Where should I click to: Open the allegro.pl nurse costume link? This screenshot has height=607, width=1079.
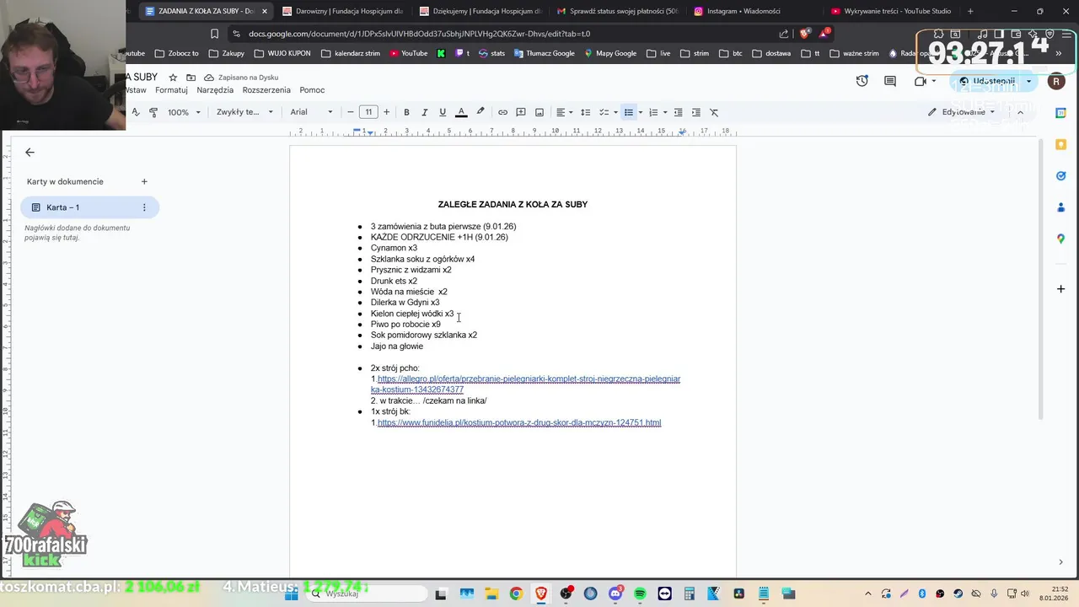[x=525, y=384]
